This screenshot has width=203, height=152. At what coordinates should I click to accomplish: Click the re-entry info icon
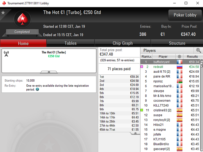pos(37,89)
